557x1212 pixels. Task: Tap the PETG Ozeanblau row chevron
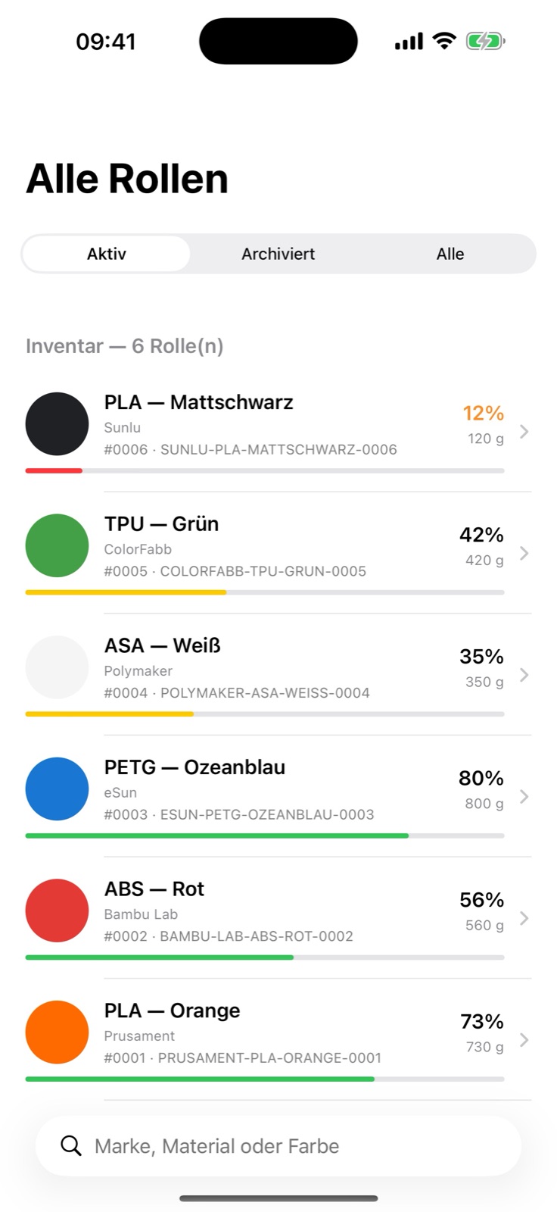coord(524,796)
